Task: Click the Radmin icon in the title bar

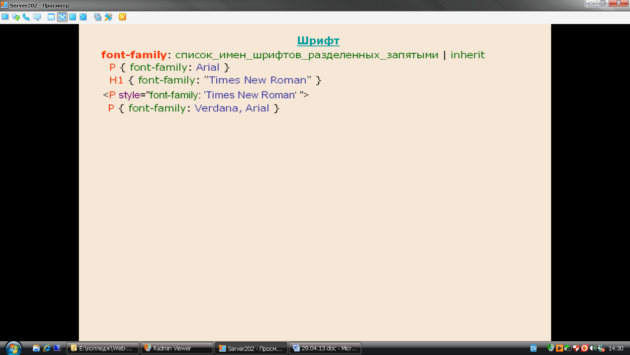Action: point(4,5)
